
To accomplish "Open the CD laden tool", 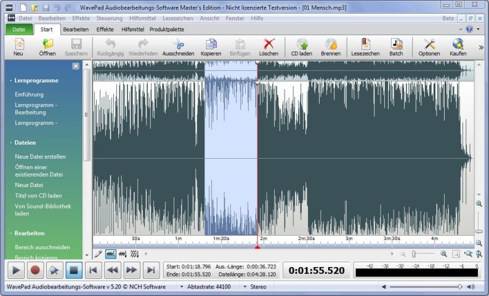I will coord(302,44).
